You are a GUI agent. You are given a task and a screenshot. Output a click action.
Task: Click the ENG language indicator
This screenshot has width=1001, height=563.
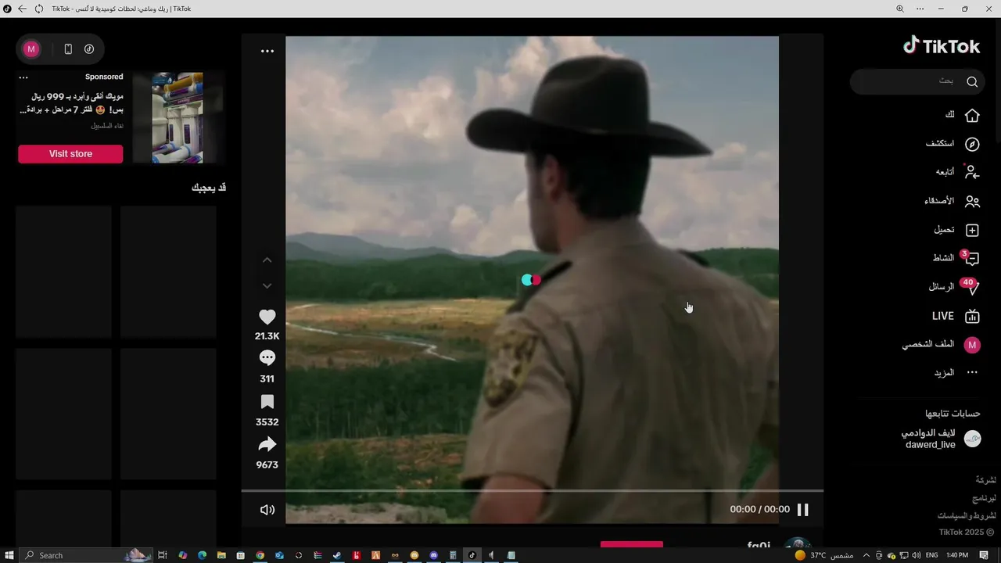tap(931, 555)
